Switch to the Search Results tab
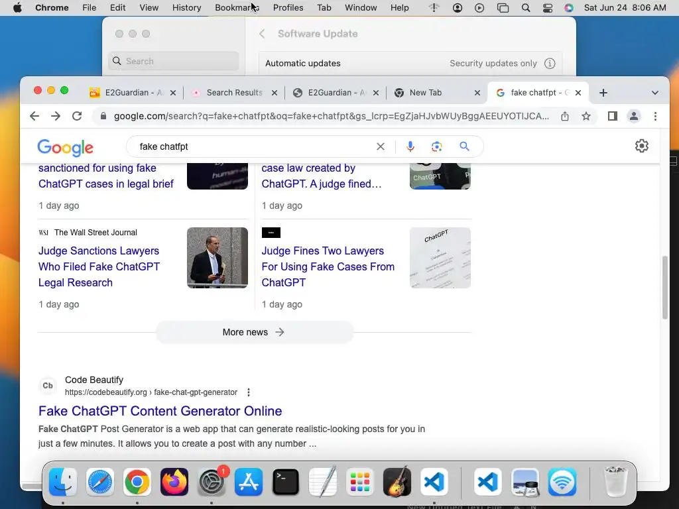 pos(234,93)
